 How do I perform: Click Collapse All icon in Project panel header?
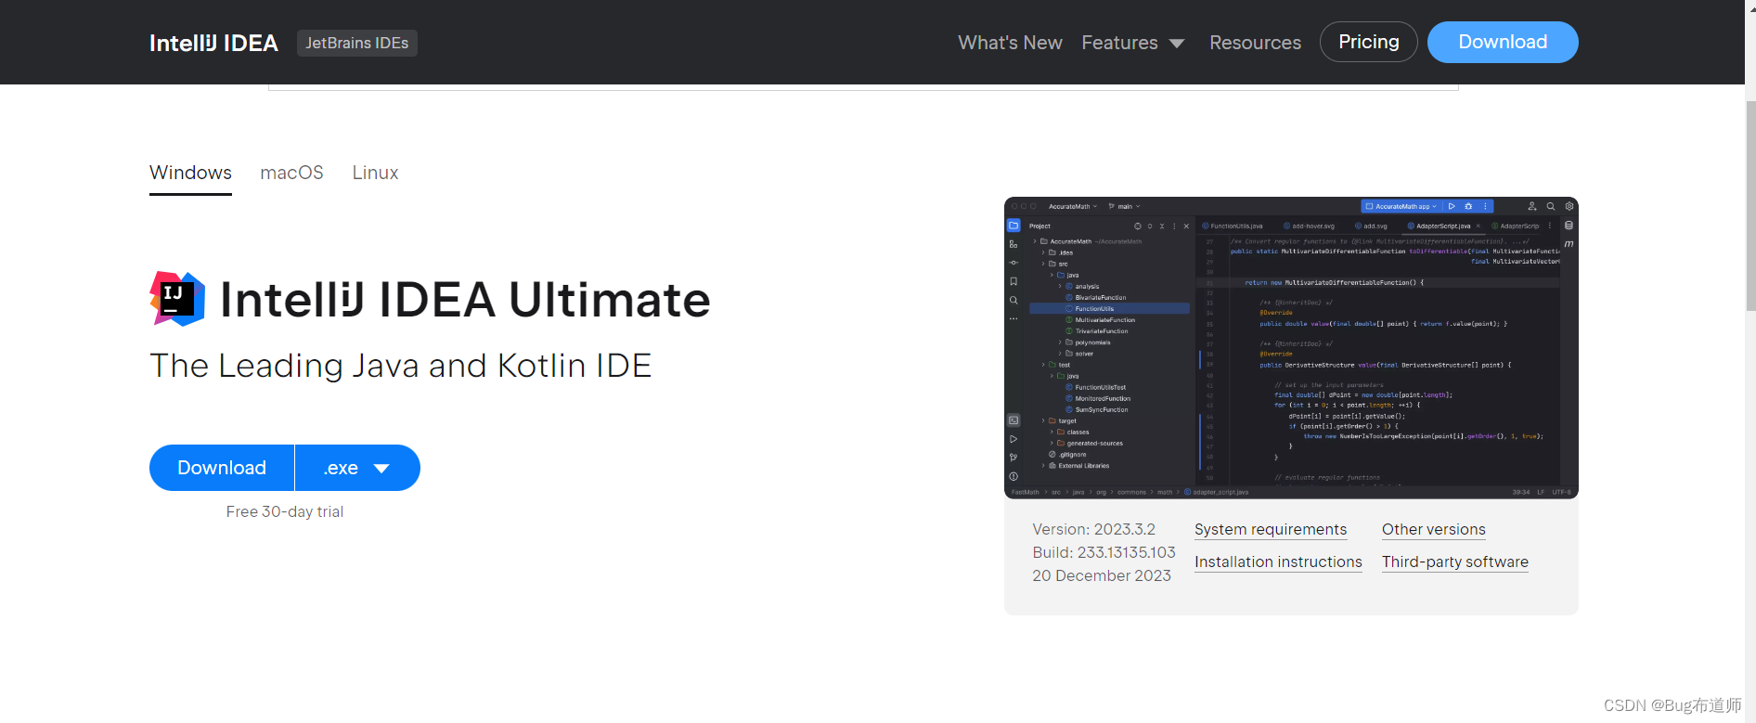pos(1162,226)
